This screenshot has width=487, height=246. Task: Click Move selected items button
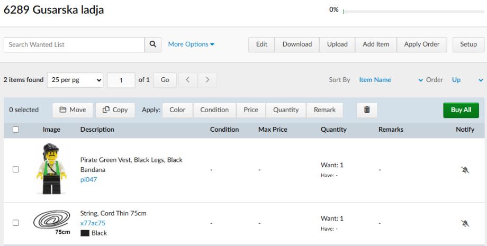click(x=73, y=110)
